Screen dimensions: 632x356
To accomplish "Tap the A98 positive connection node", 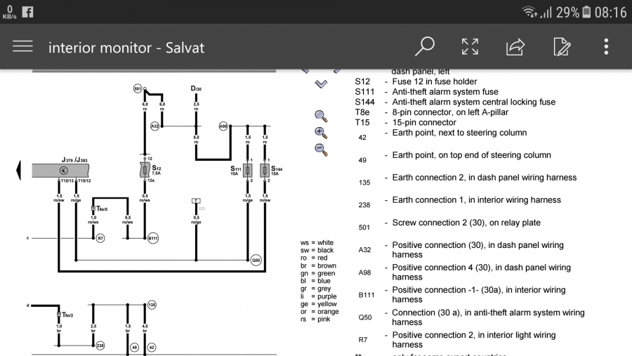I will pos(223,126).
